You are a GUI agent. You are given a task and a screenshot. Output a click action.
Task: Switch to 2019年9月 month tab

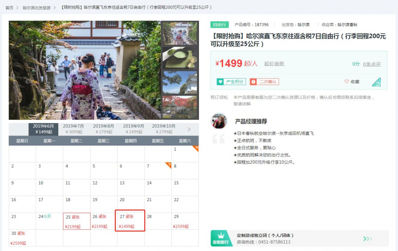coord(133,129)
